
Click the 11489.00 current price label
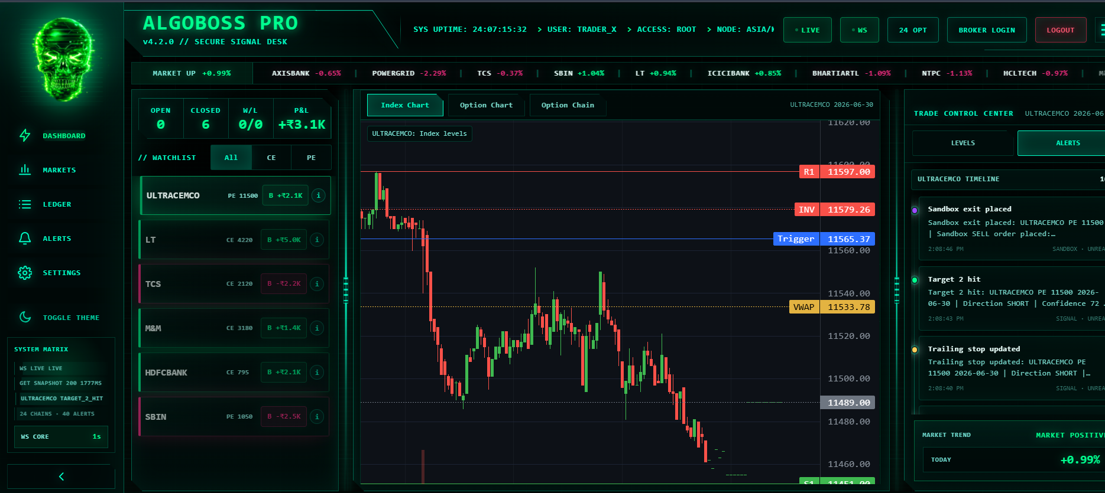pyautogui.click(x=848, y=403)
